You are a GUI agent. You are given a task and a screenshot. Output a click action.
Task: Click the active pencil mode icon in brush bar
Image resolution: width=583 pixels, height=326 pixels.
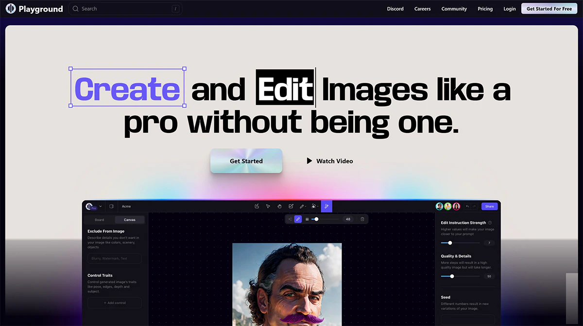298,219
